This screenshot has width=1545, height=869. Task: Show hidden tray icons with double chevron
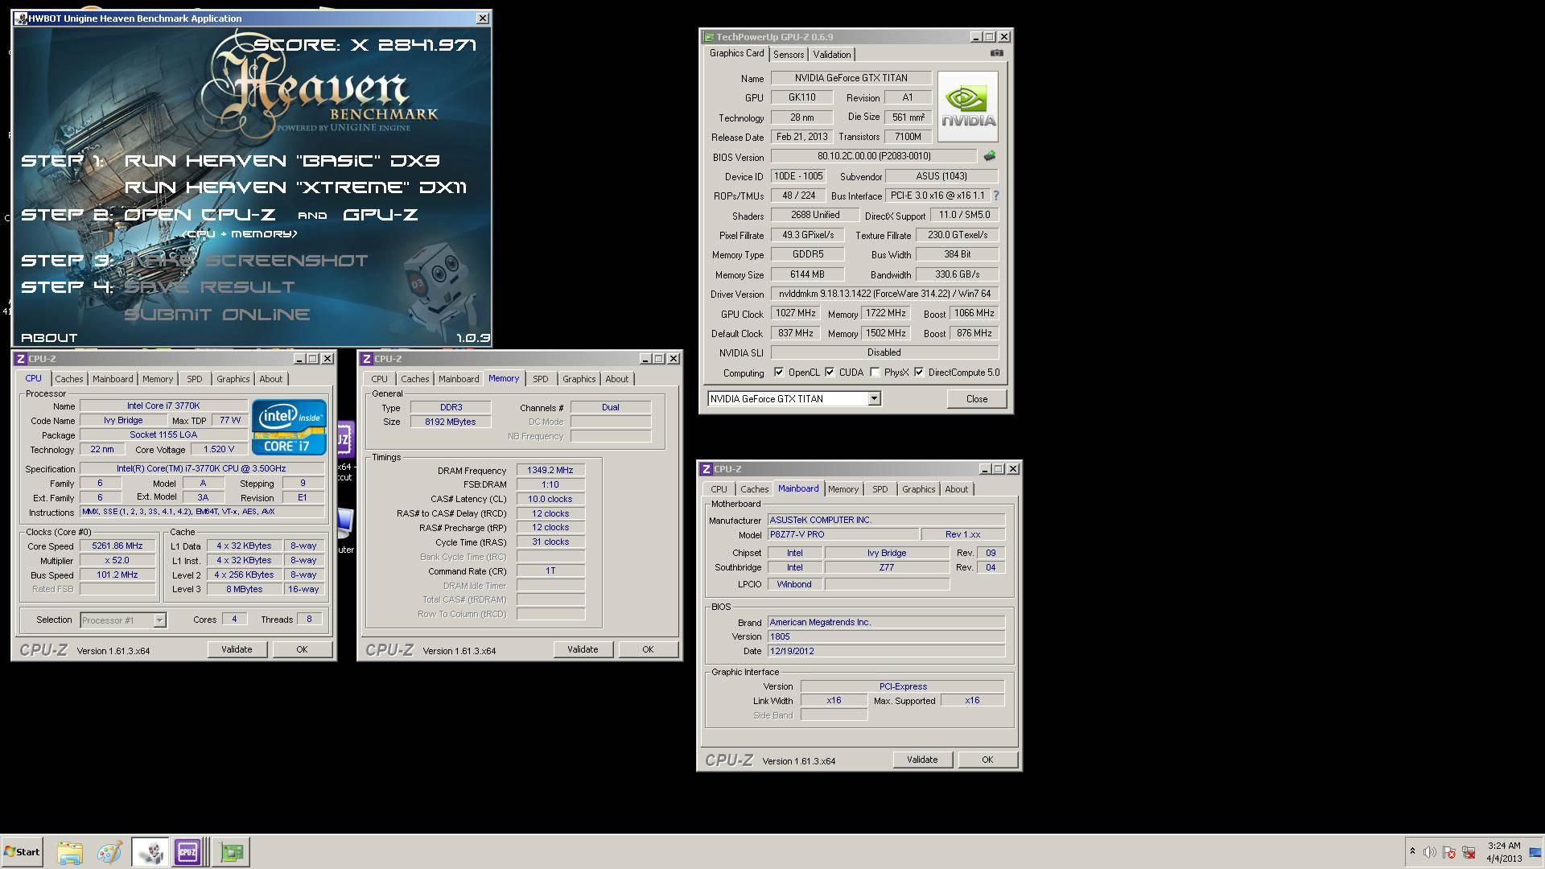click(1412, 851)
